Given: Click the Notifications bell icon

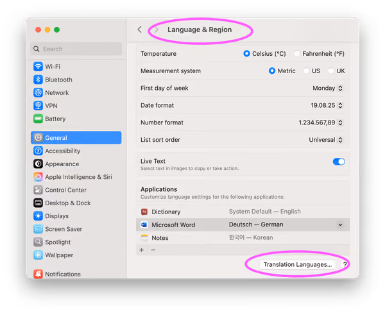Looking at the screenshot, I should [38, 274].
